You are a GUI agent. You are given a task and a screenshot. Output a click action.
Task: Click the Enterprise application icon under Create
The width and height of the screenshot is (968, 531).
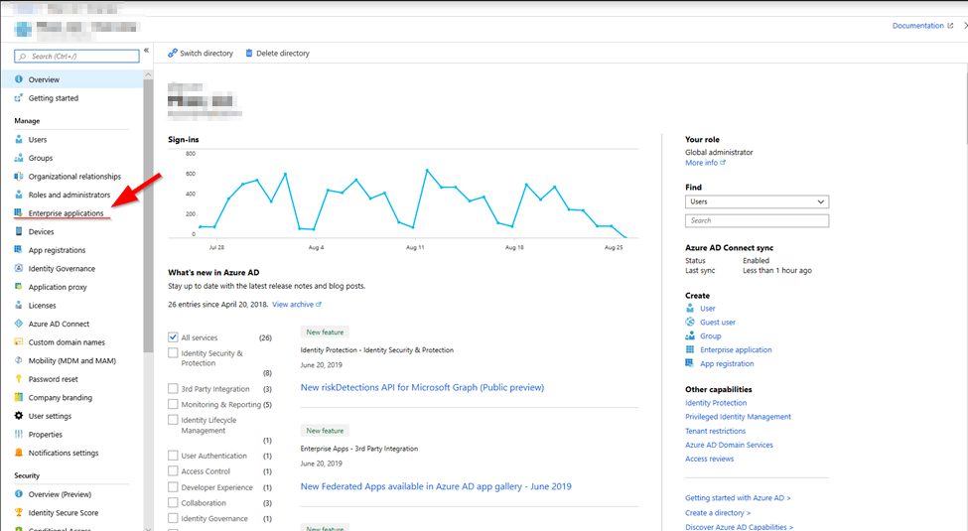(x=690, y=349)
